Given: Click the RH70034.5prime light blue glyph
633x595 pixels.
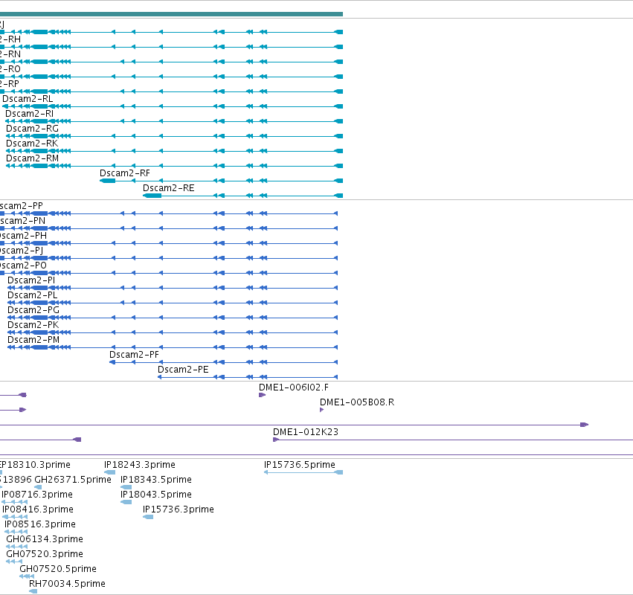Looking at the screenshot, I should (33, 592).
